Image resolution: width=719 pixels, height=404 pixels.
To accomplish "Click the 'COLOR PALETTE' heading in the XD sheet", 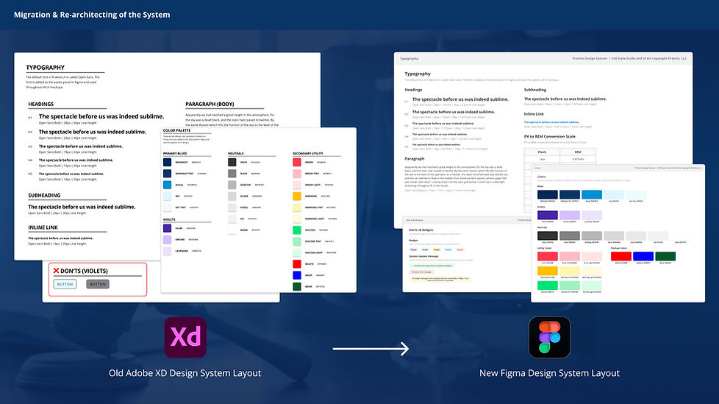I will tap(176, 130).
